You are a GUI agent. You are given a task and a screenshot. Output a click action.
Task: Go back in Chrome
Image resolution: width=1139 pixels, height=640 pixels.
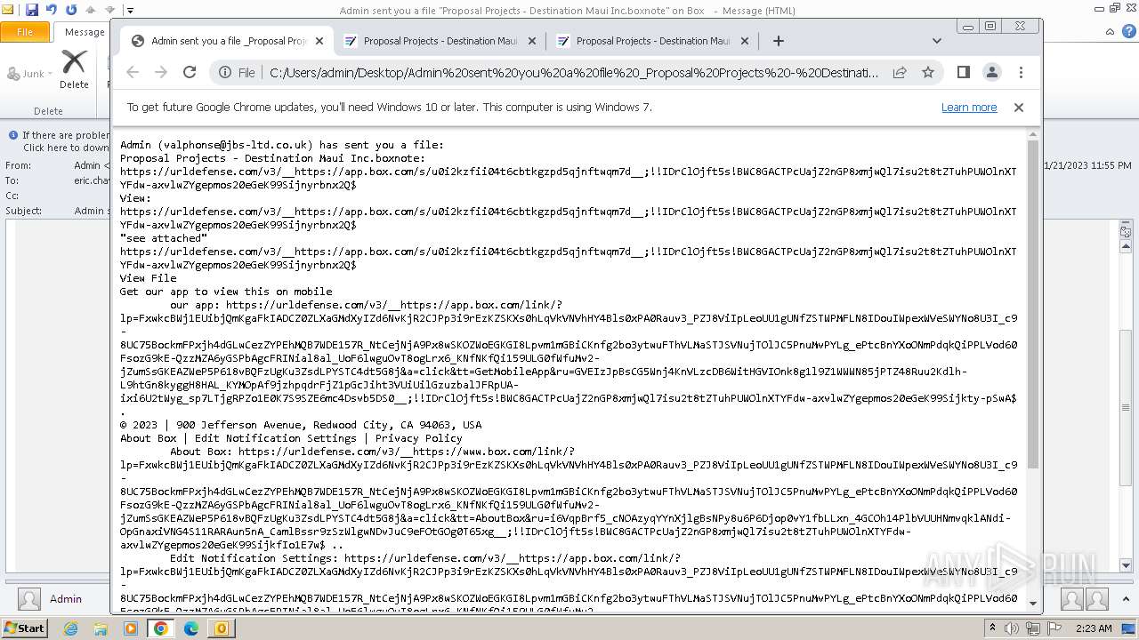click(133, 73)
